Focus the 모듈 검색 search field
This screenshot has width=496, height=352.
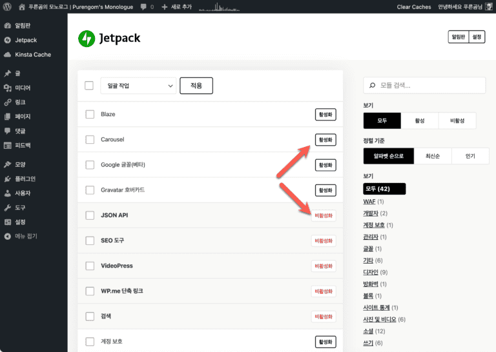(424, 85)
